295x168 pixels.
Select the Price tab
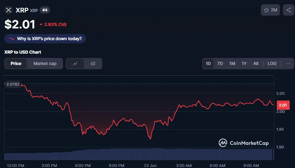[x=16, y=64]
